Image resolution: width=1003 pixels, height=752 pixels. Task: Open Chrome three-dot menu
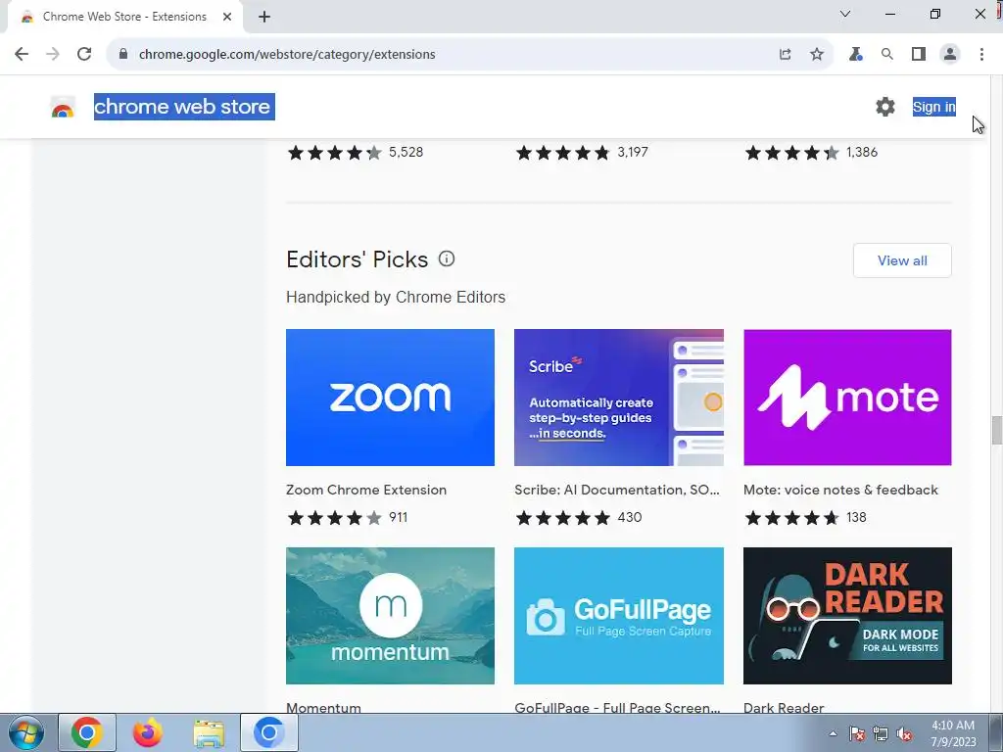point(981,55)
